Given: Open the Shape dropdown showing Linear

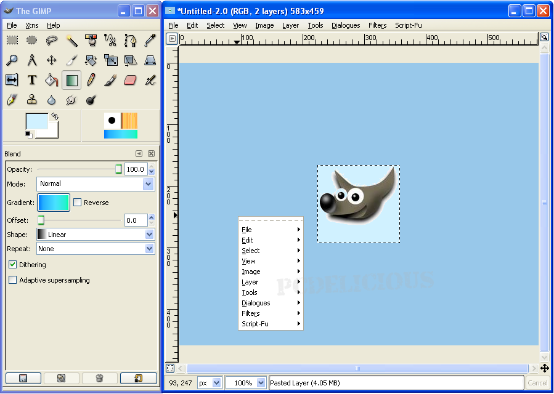Looking at the screenshot, I should pyautogui.click(x=96, y=235).
